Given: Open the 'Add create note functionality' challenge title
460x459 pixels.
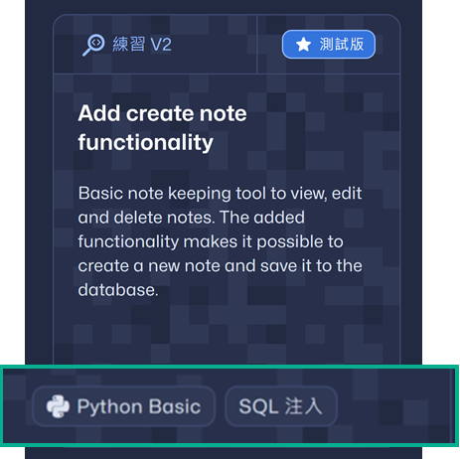Looking at the screenshot, I should pyautogui.click(x=162, y=128).
